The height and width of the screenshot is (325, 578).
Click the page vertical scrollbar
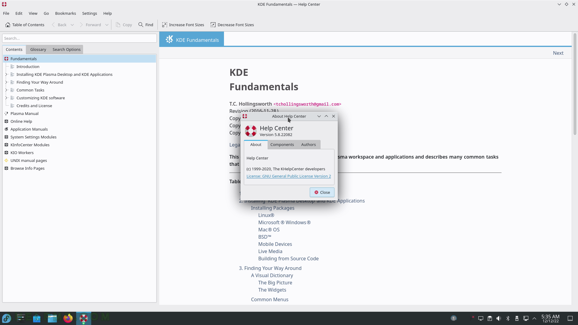pos(575,84)
